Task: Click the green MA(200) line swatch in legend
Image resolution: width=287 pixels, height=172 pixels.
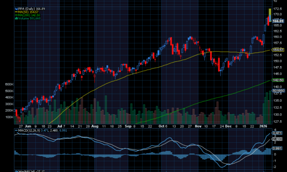Action: [16, 15]
